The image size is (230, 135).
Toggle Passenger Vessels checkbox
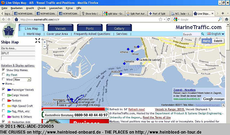pos(3,89)
